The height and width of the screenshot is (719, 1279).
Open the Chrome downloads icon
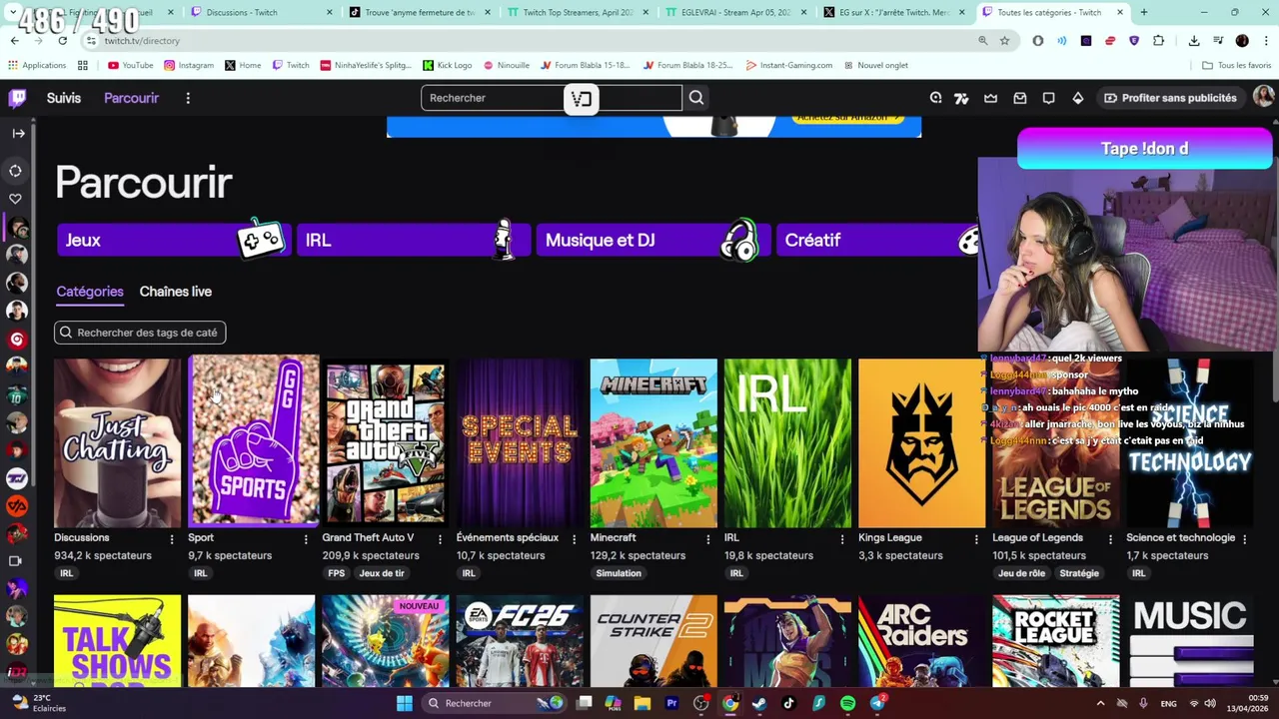pyautogui.click(x=1194, y=41)
